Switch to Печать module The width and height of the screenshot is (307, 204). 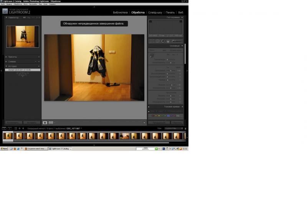[170, 13]
